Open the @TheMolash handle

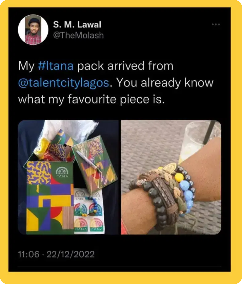tap(79, 35)
